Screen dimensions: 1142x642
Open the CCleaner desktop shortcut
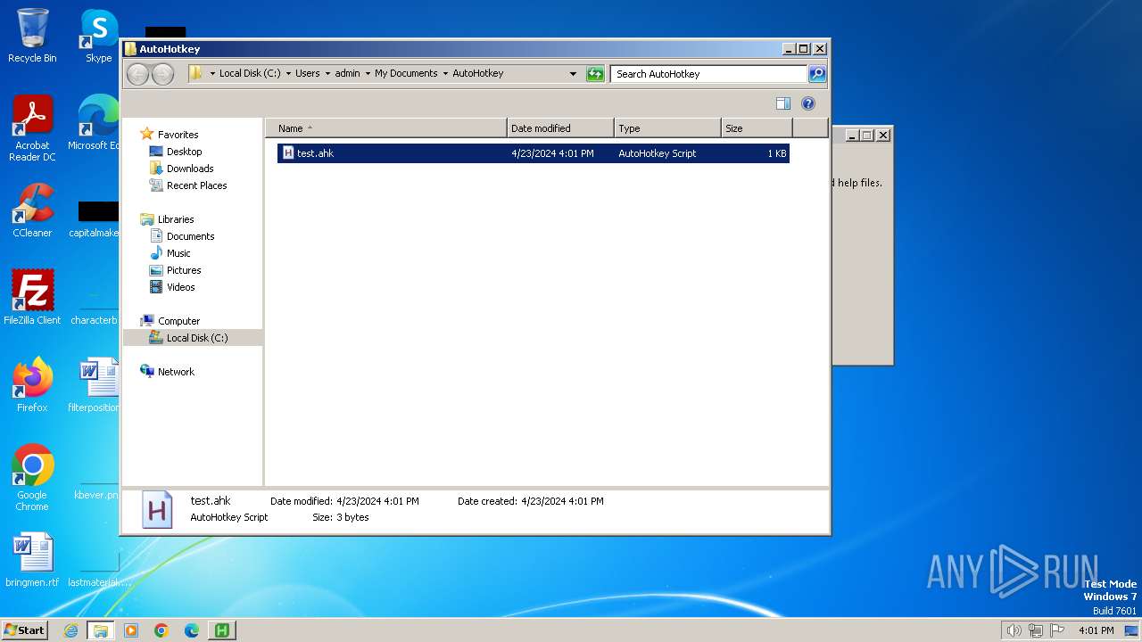tap(32, 210)
